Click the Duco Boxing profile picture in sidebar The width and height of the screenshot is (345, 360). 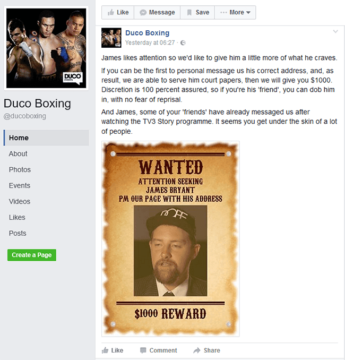click(46, 48)
